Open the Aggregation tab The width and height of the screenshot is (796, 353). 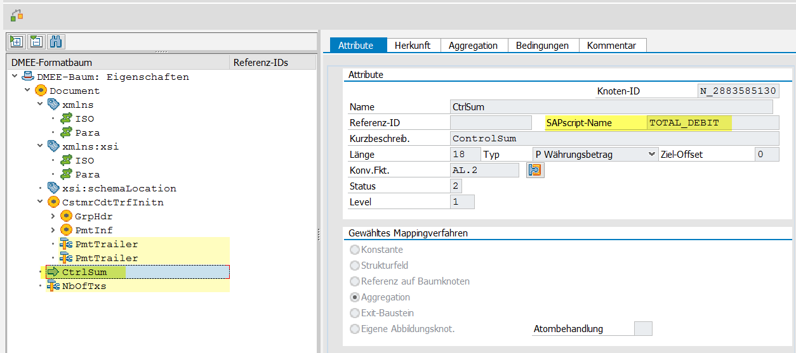point(473,45)
